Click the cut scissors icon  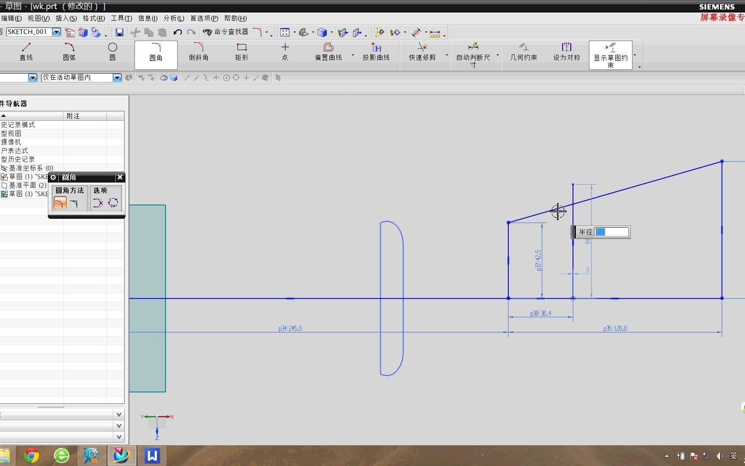(135, 32)
